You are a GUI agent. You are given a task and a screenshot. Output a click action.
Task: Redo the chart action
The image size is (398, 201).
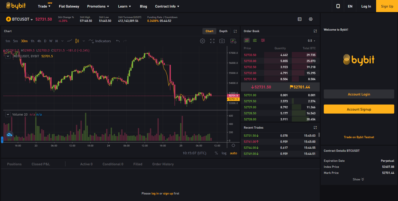coord(125,41)
